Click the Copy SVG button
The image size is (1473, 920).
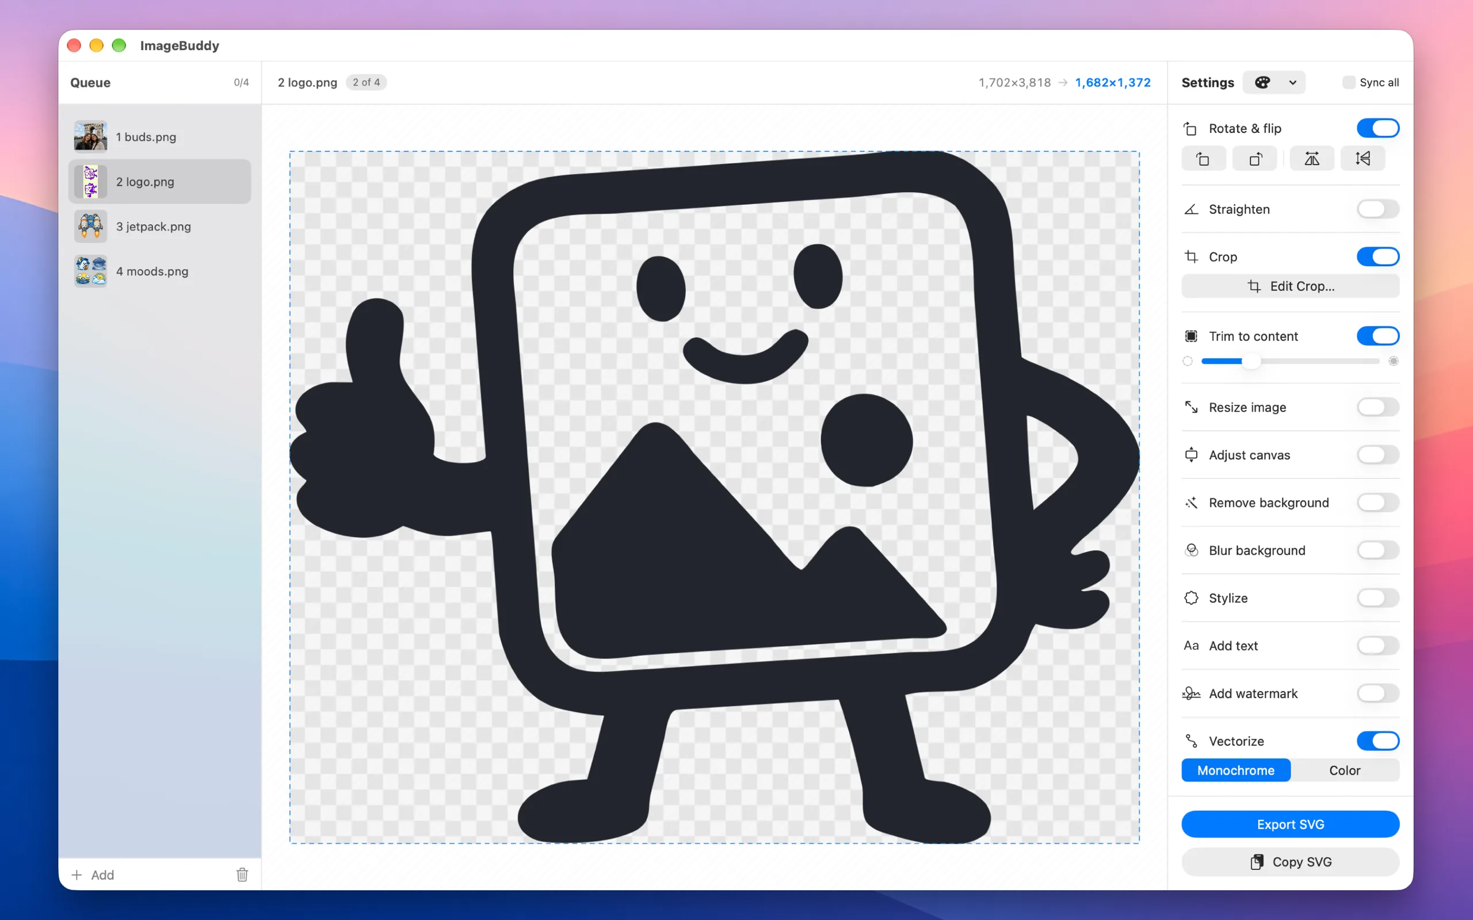coord(1291,861)
